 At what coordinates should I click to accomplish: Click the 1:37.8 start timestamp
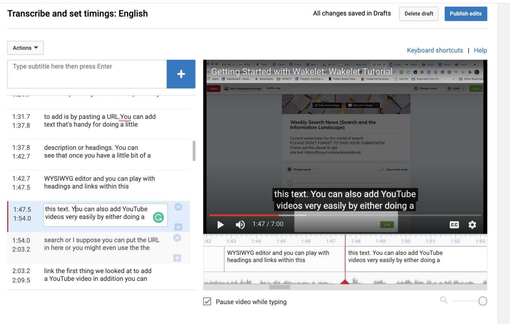(21, 148)
